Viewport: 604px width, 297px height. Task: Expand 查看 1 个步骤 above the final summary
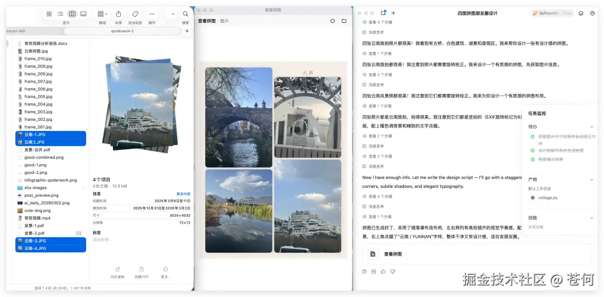377,216
